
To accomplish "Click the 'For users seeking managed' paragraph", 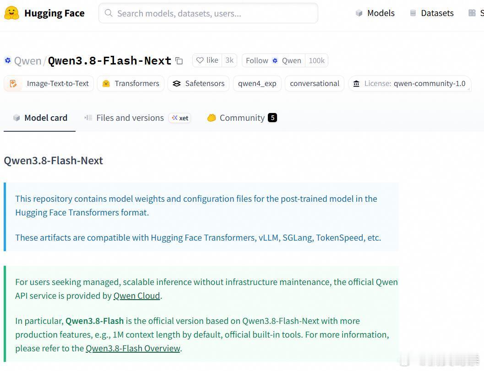I will pos(206,289).
